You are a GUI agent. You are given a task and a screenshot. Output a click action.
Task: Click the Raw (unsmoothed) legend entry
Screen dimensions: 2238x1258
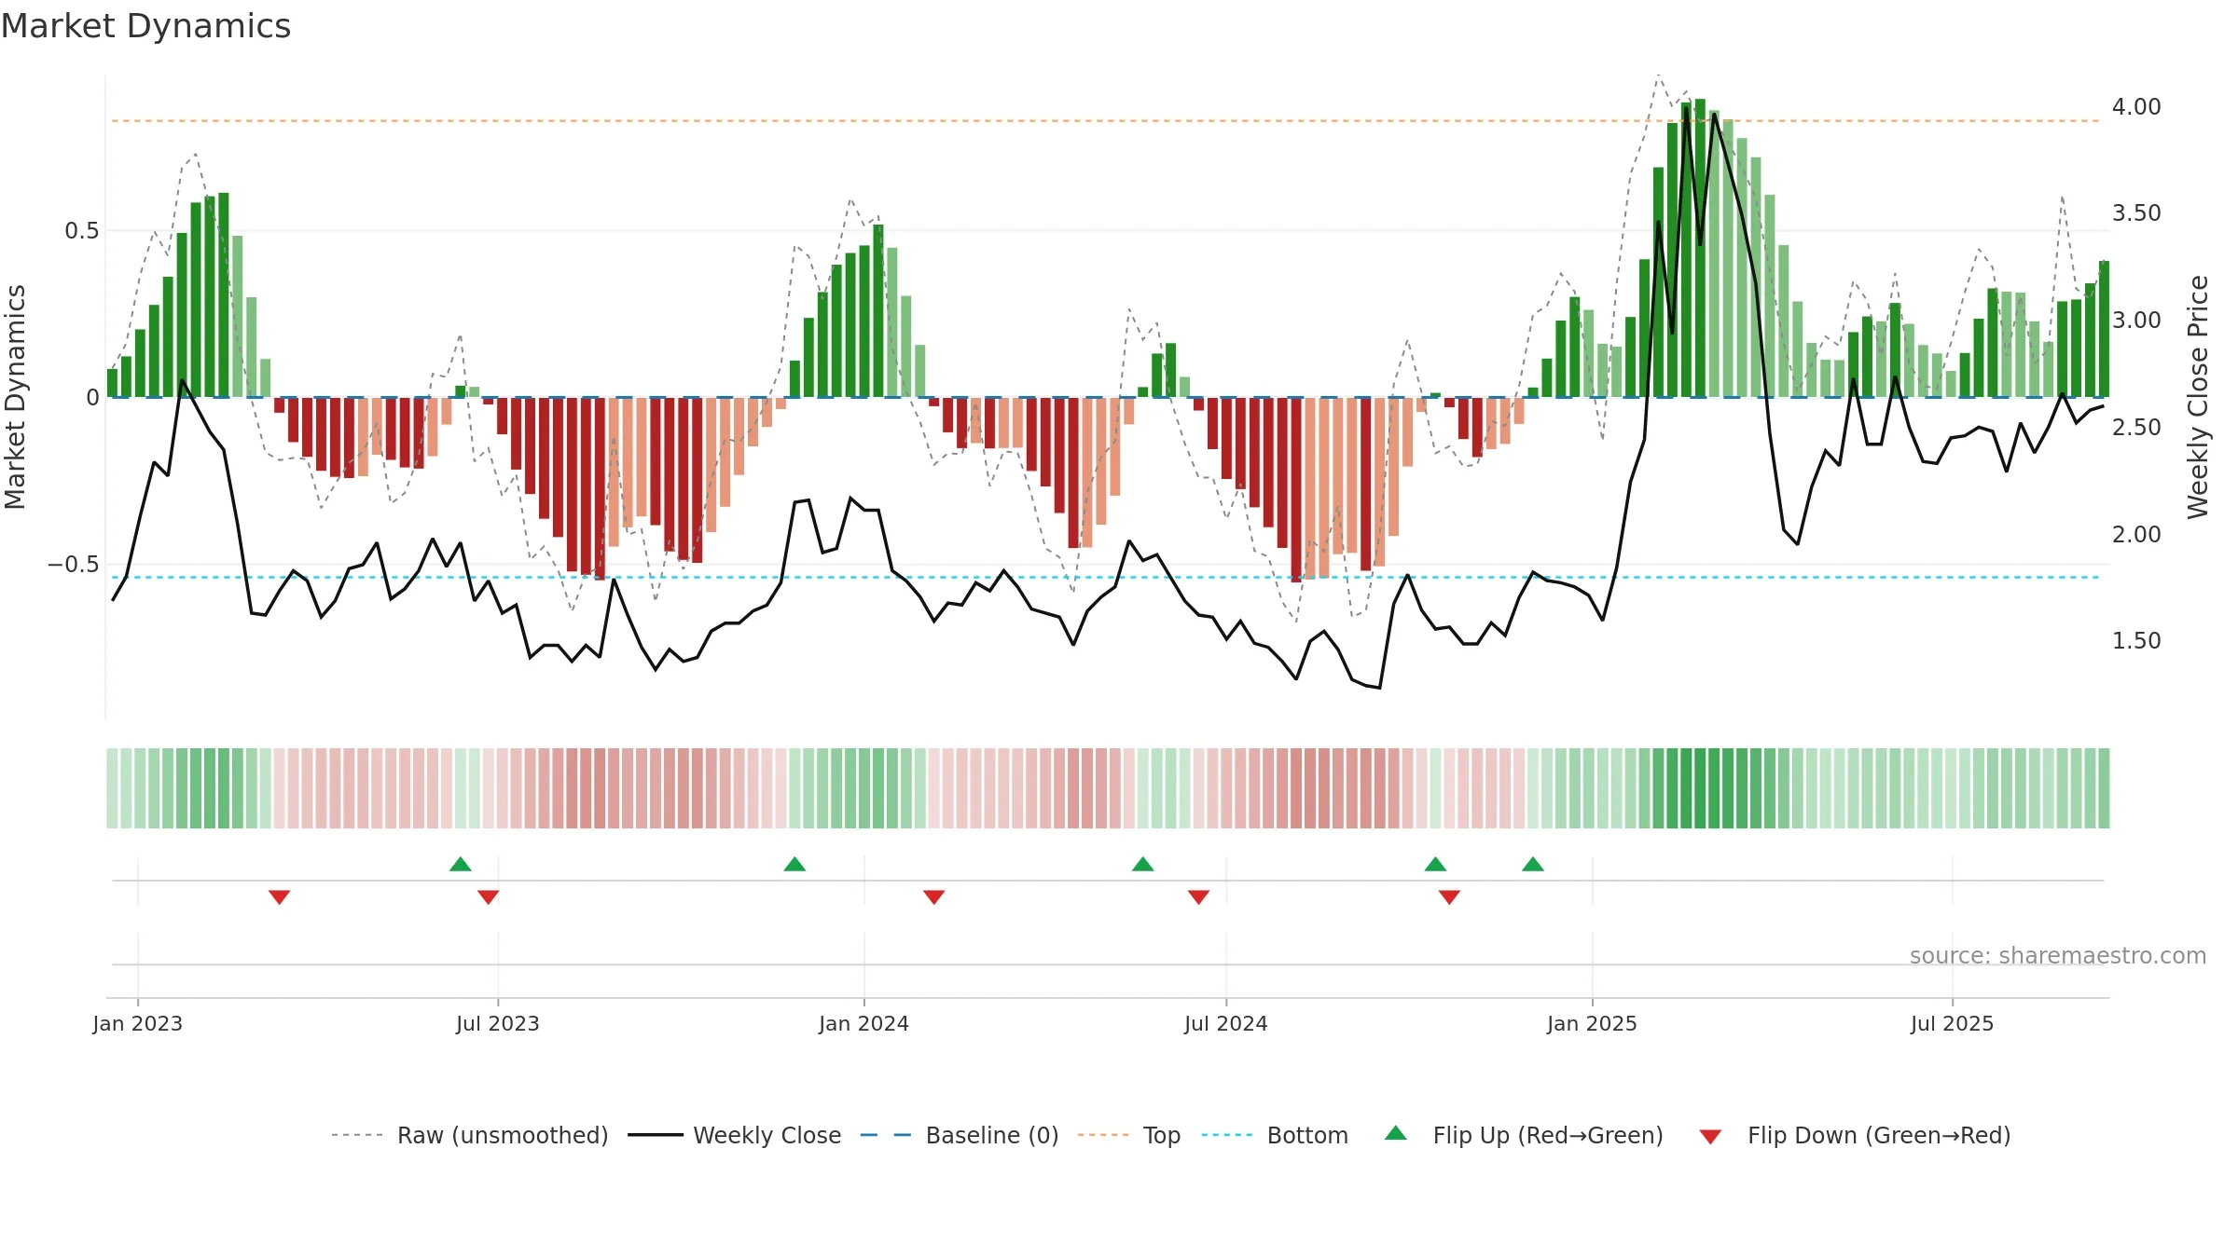(x=470, y=1135)
